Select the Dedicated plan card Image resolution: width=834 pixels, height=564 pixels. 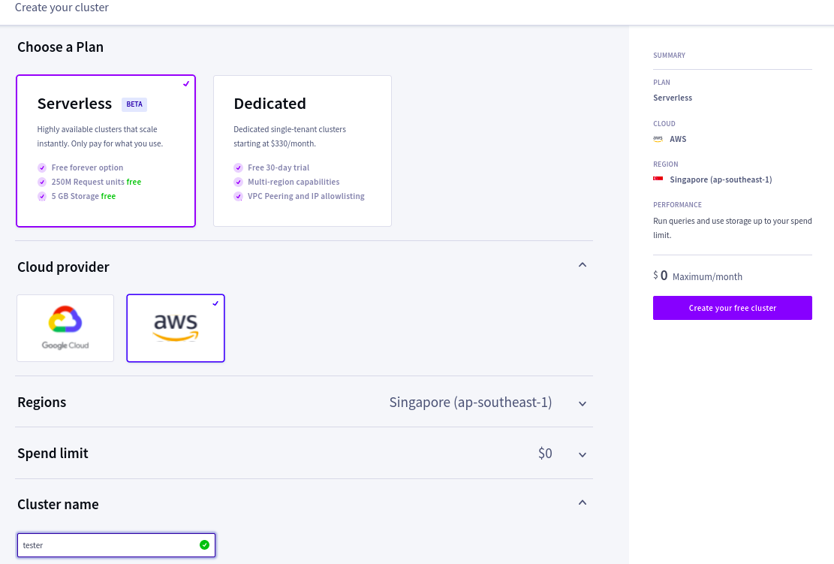(302, 150)
